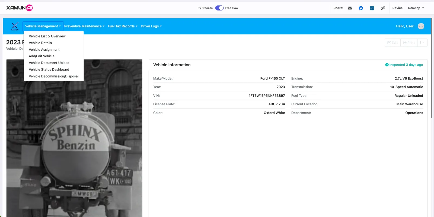Select Vehicle Decommission/Disposal item

coord(54,76)
